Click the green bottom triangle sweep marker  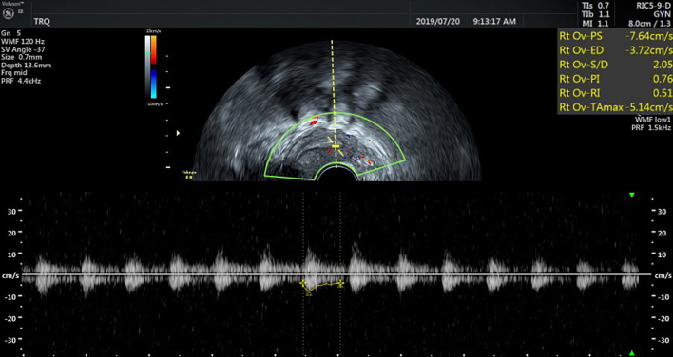[x=631, y=352]
